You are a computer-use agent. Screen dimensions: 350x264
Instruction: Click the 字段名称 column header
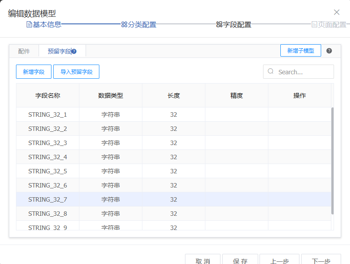(47, 96)
